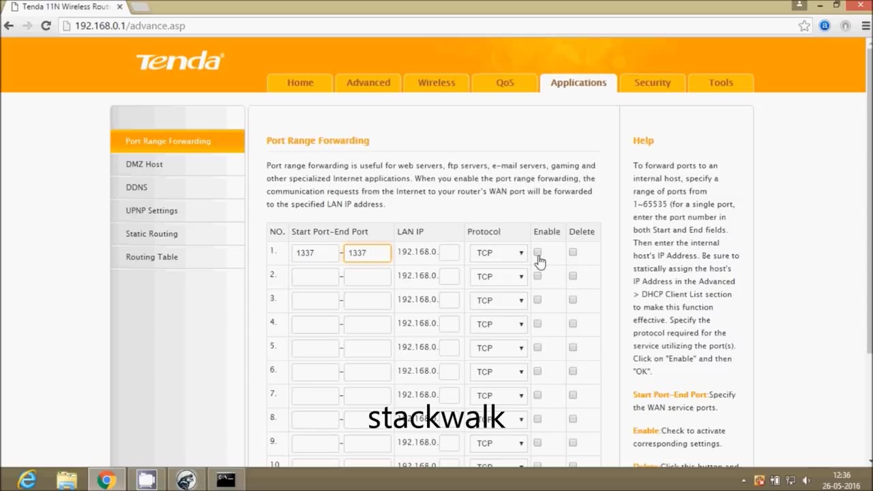Click the LAN IP field of rule 3
The height and width of the screenshot is (491, 873).
(449, 301)
